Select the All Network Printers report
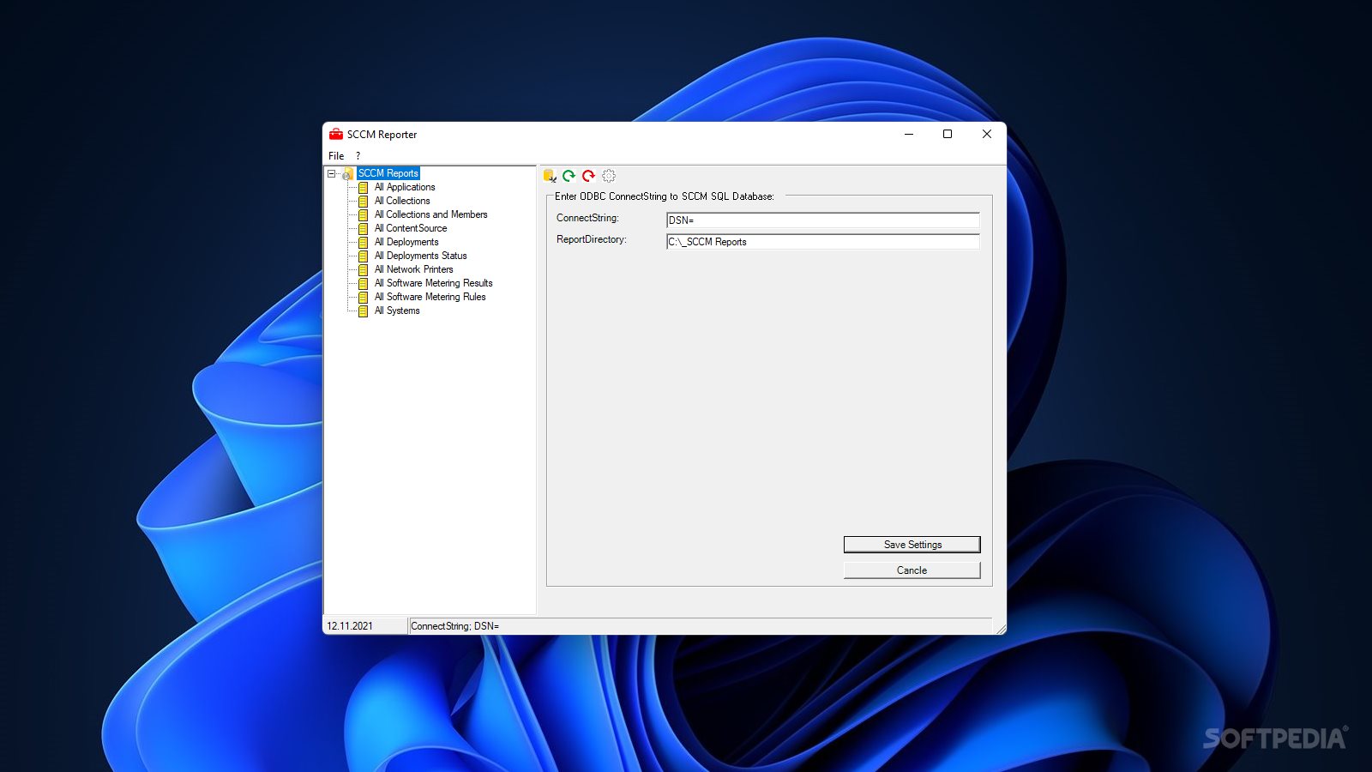Image resolution: width=1372 pixels, height=772 pixels. (413, 269)
